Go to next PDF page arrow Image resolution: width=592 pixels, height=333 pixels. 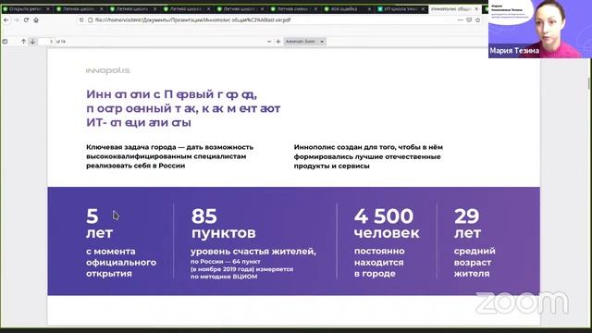click(x=32, y=42)
